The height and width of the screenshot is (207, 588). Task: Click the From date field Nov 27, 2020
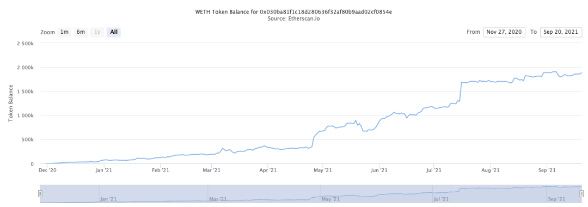point(504,32)
